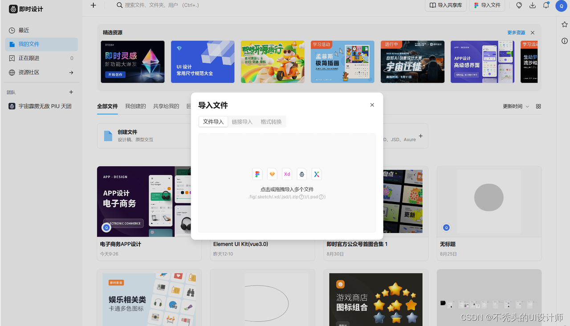The height and width of the screenshot is (326, 570).
Task: Open the notifications bell
Action: (546, 5)
